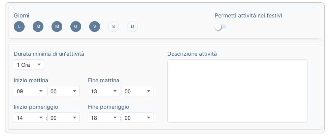Open Inizio pomeriggio minutes dropdown

[x=64, y=118]
